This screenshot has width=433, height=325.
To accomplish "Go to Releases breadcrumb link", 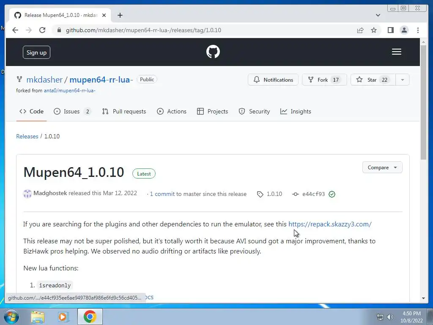I will [27, 136].
